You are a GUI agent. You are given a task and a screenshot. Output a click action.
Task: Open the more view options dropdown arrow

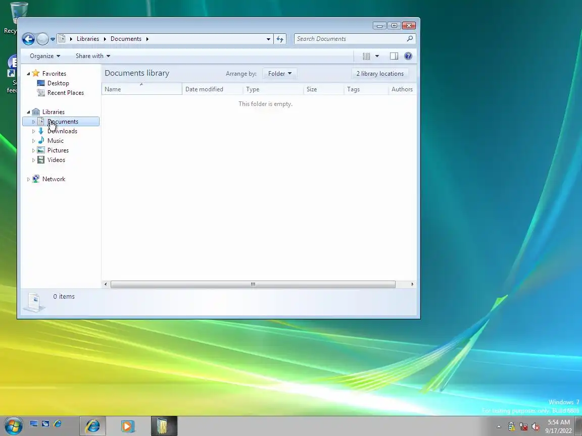click(x=377, y=56)
